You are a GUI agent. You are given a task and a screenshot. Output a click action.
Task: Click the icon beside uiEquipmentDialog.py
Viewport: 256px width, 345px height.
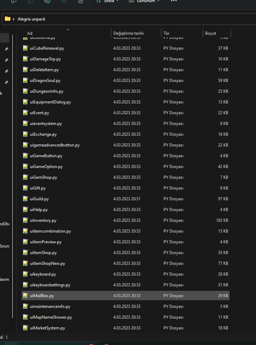click(26, 102)
